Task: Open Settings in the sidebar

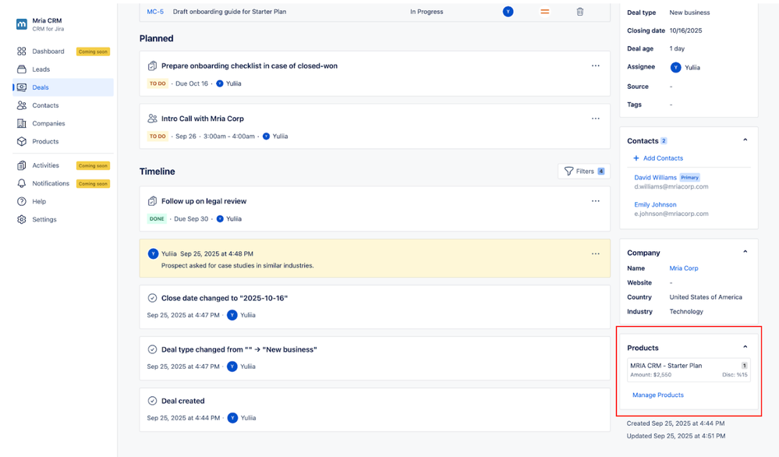Action: click(44, 219)
